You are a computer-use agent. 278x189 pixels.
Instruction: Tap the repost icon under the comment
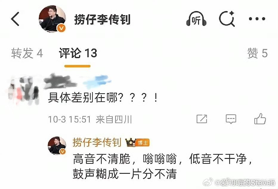tap(202, 119)
